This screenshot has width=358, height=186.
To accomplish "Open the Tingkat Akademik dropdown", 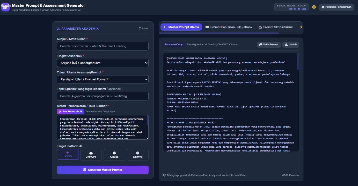I will (x=103, y=63).
